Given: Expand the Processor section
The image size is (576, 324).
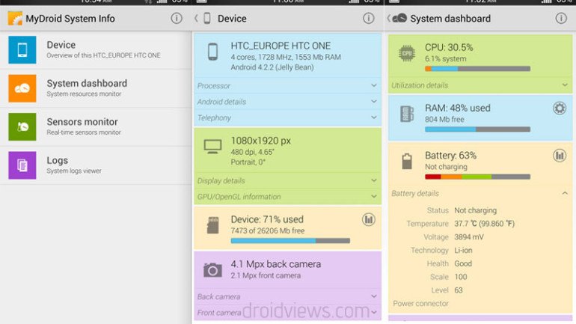Looking at the screenshot, I should 288,85.
